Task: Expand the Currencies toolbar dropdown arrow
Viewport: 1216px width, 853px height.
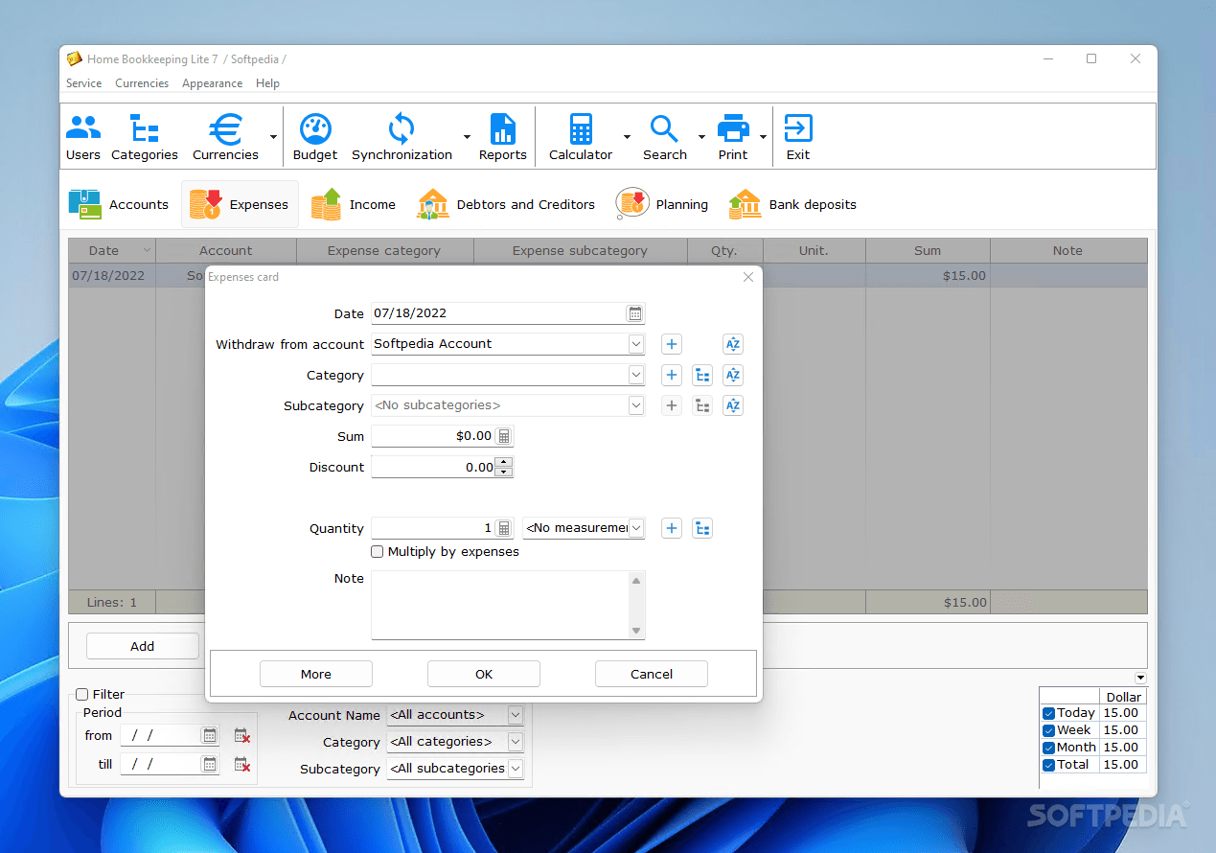Action: click(x=273, y=137)
